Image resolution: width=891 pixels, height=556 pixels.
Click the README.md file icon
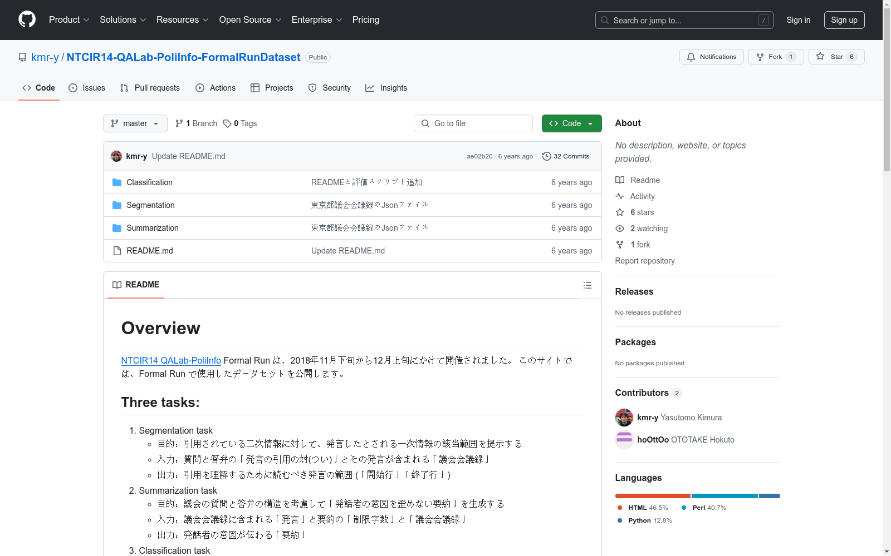coord(117,251)
